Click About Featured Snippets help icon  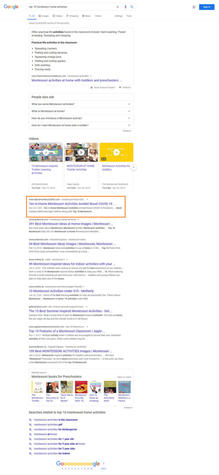click(x=92, y=88)
